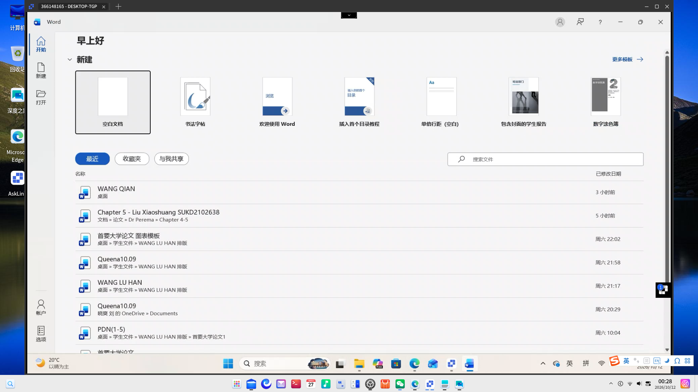
Task: Open the 打开 folder page in sidebar
Action: tap(41, 97)
